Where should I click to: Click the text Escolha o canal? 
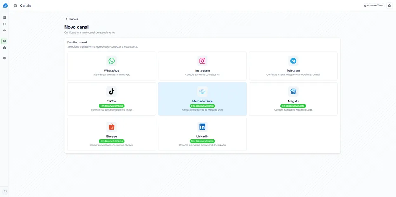[77, 42]
